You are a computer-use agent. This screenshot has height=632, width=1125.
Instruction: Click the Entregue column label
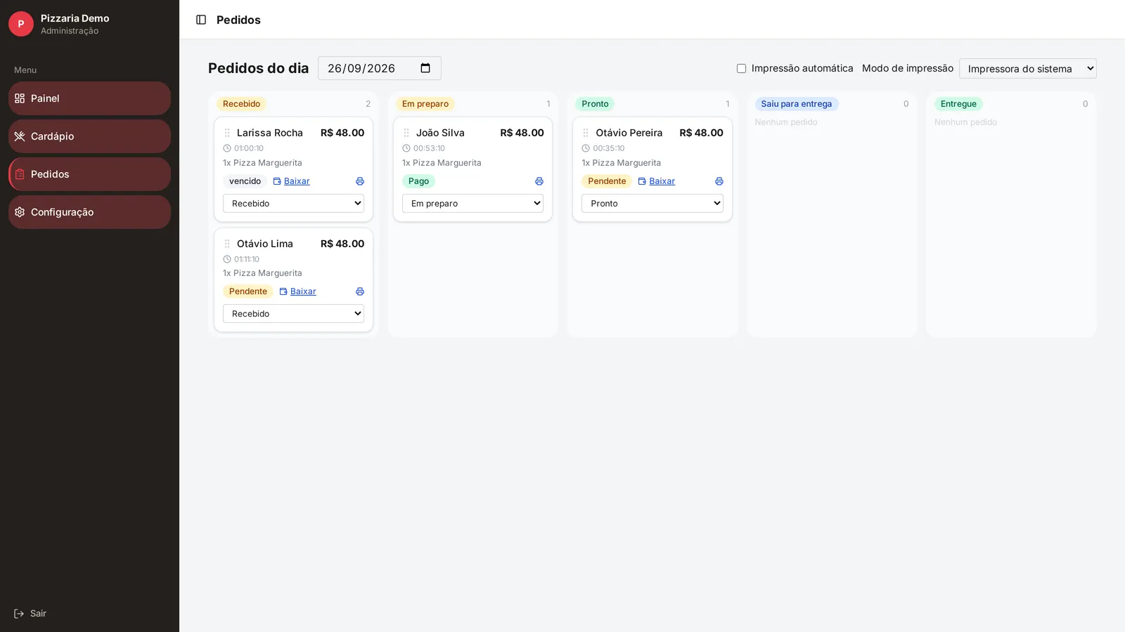tap(958, 104)
